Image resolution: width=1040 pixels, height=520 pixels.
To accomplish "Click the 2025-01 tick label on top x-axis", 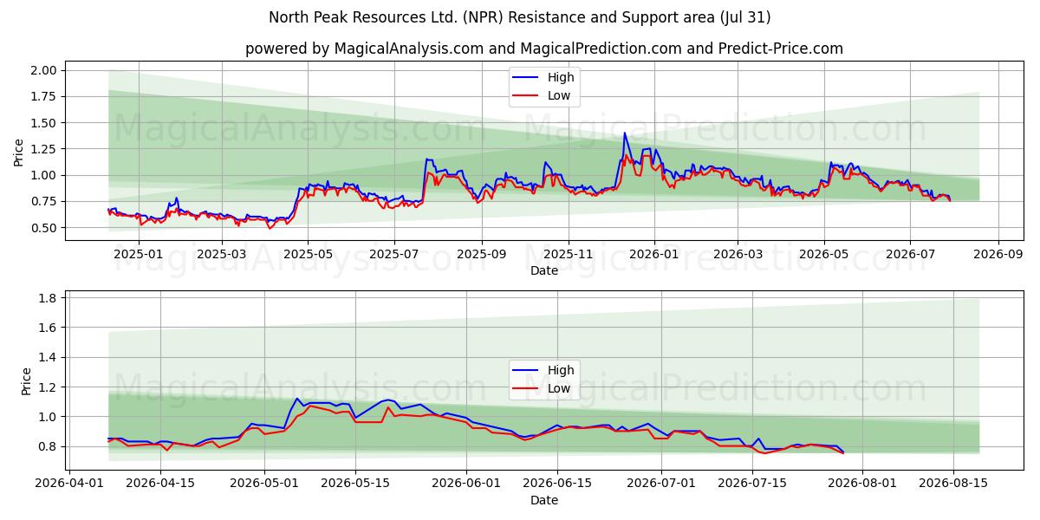I will pos(138,255).
